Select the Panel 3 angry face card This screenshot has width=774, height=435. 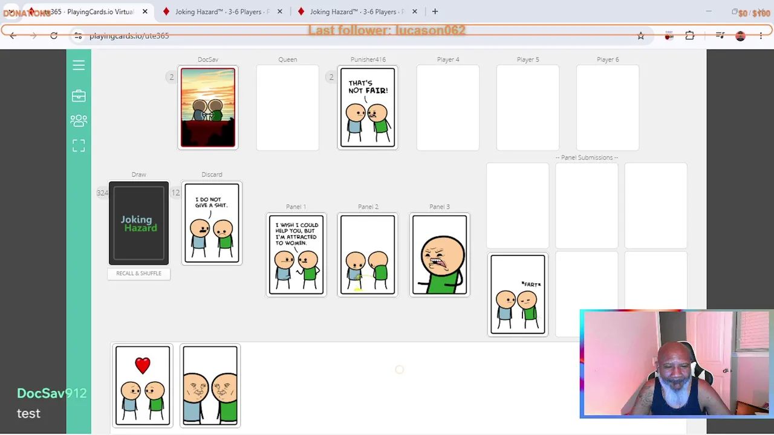[440, 255]
